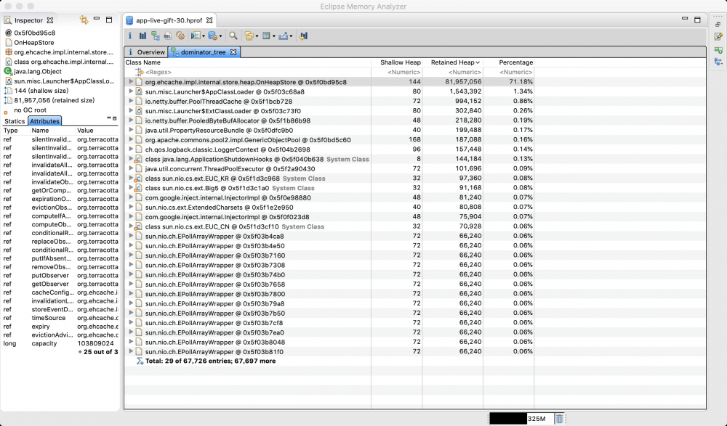Open the Group by dropdown arrow
This screenshot has width=727, height=426.
tap(257, 36)
